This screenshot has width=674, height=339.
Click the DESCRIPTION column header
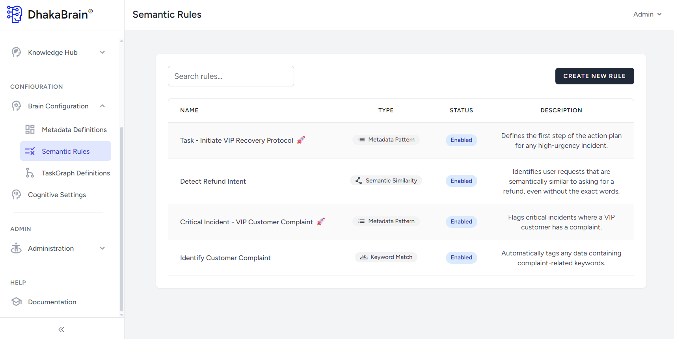[x=561, y=110]
